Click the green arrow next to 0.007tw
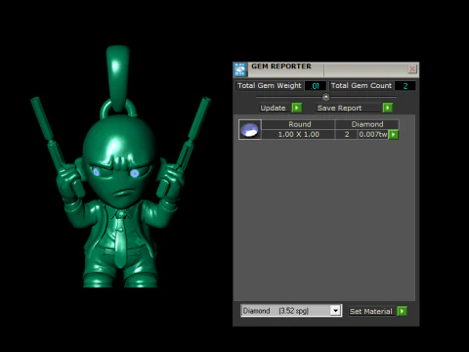 pos(394,134)
